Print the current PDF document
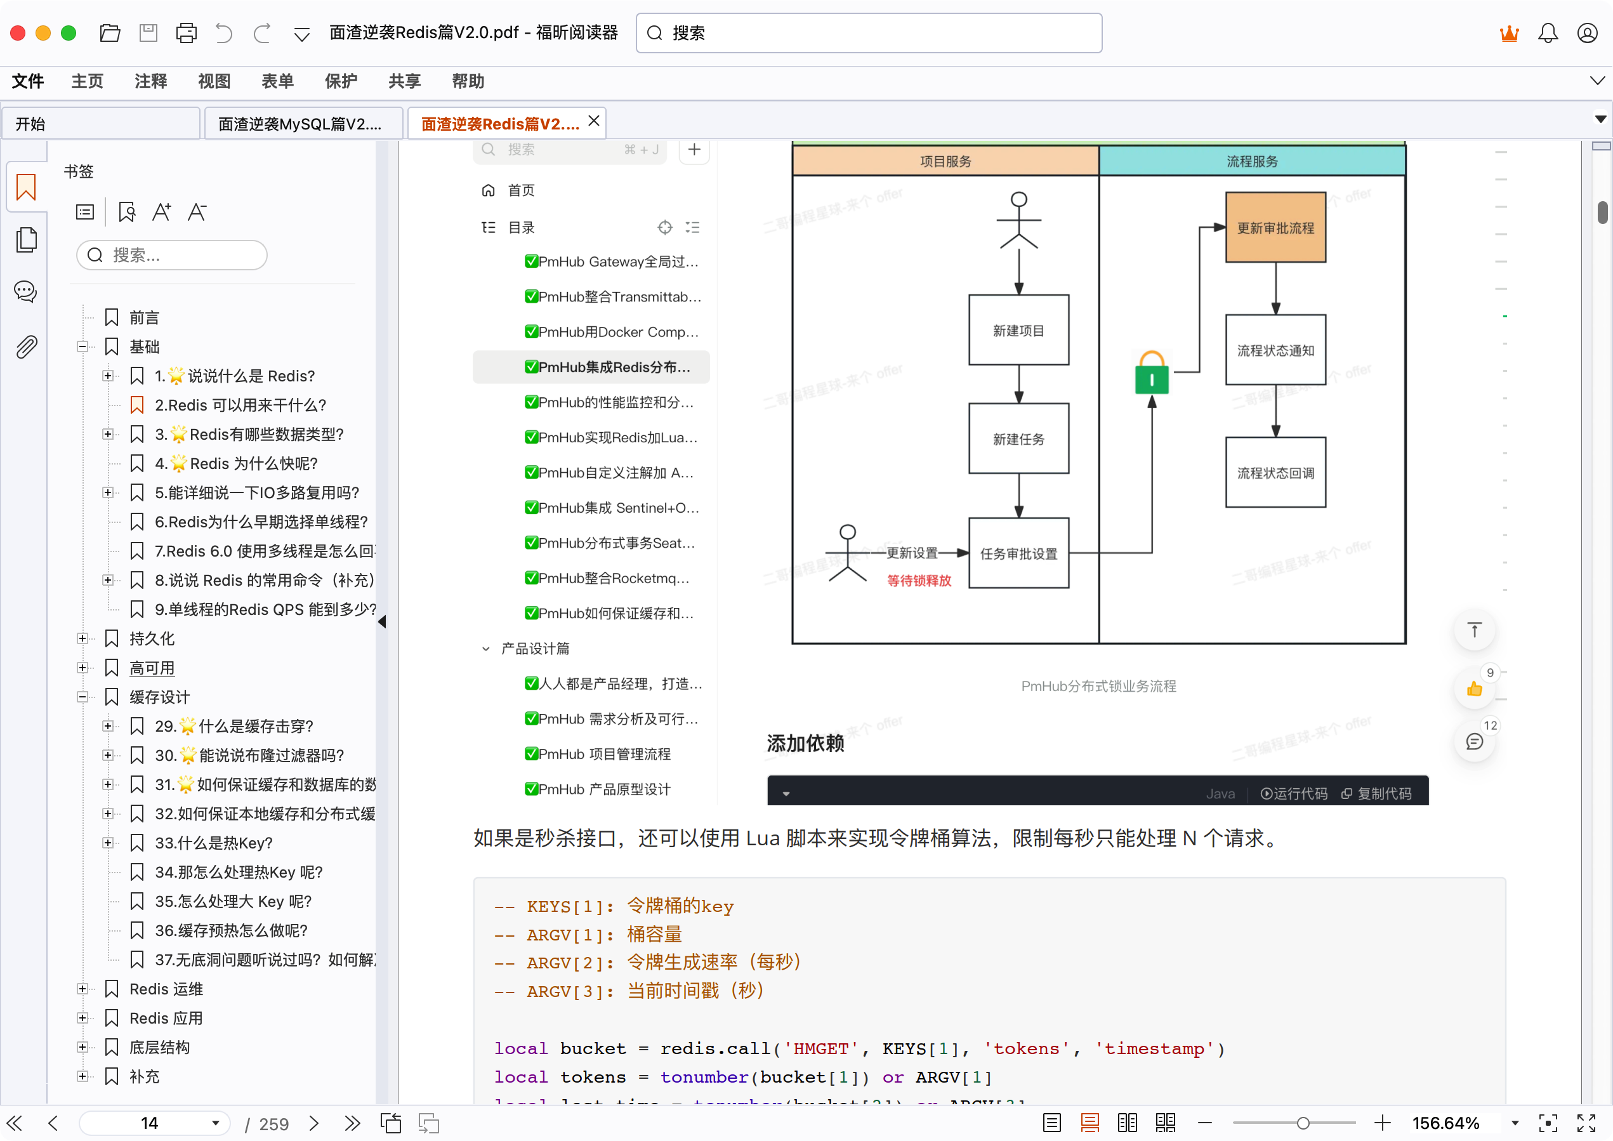This screenshot has height=1141, width=1613. [x=185, y=32]
